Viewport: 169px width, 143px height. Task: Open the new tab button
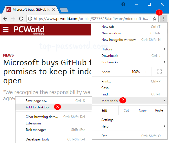[x=64, y=10]
